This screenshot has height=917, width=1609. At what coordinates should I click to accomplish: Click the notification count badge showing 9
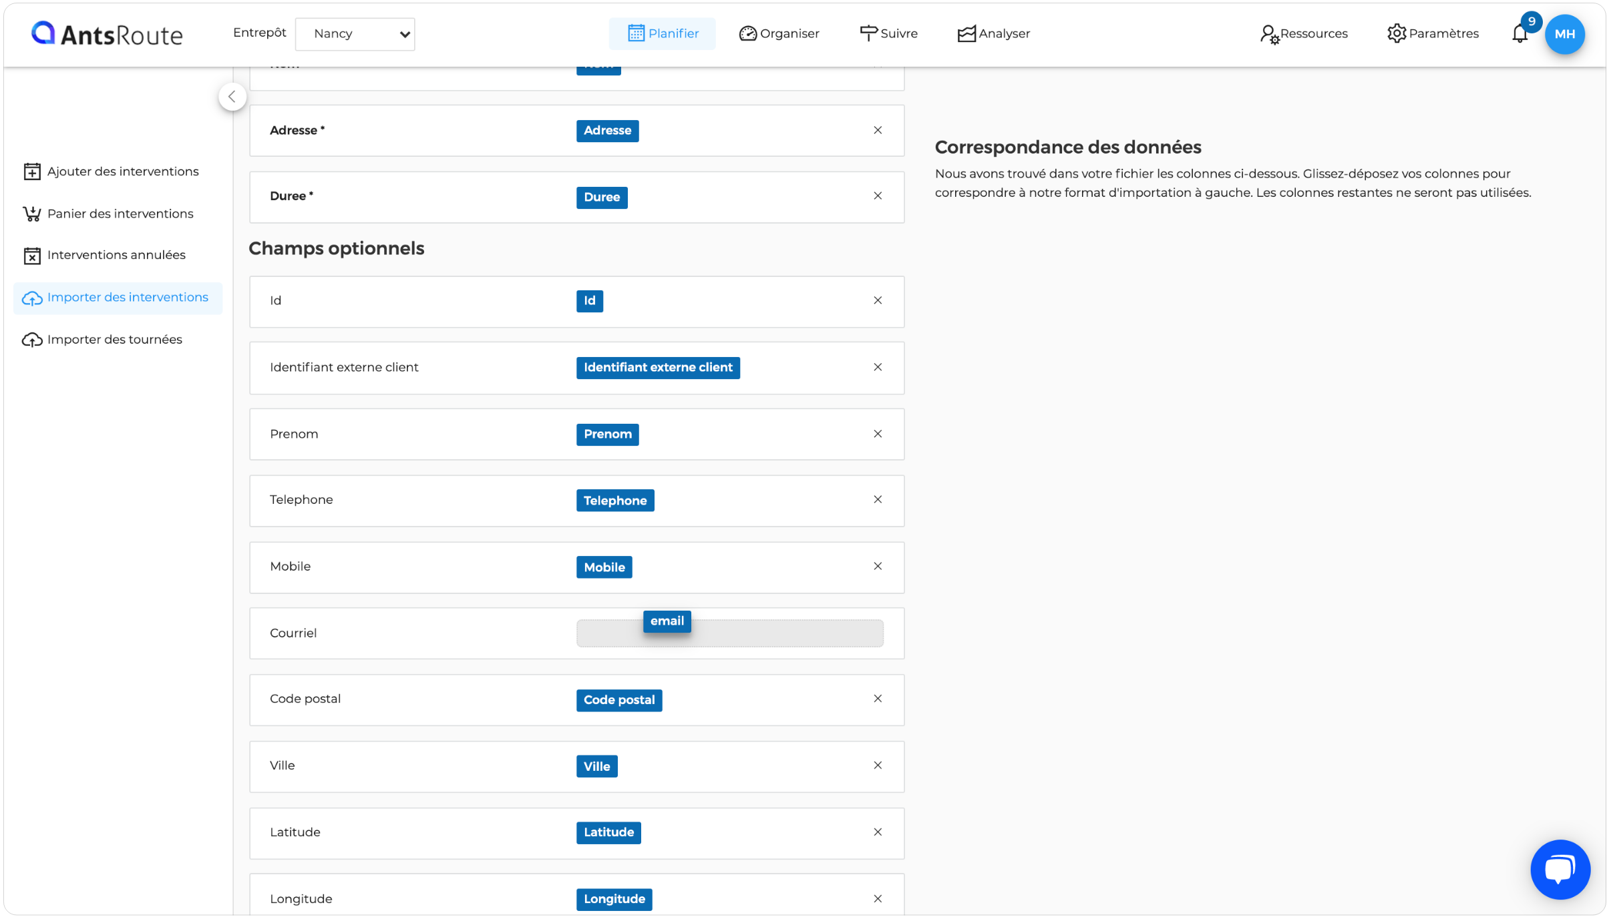(1531, 21)
